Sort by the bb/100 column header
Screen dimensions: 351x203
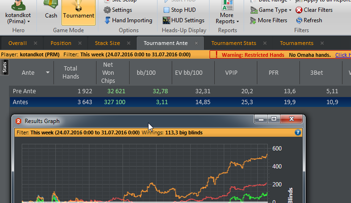coord(146,73)
